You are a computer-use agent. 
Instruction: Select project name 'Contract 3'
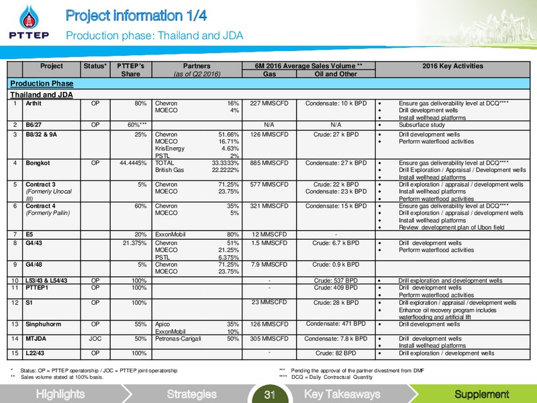[40, 184]
